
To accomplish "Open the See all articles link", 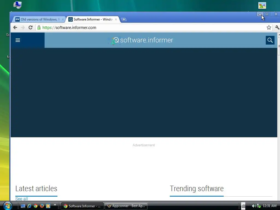I will click(21, 199).
